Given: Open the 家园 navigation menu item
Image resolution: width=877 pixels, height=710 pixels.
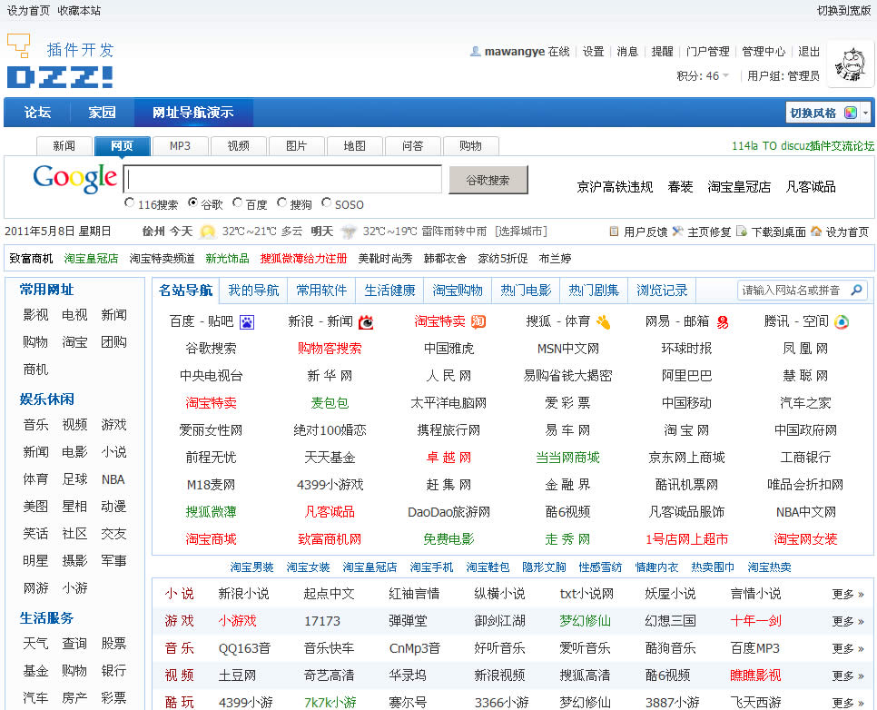Looking at the screenshot, I should pyautogui.click(x=103, y=113).
